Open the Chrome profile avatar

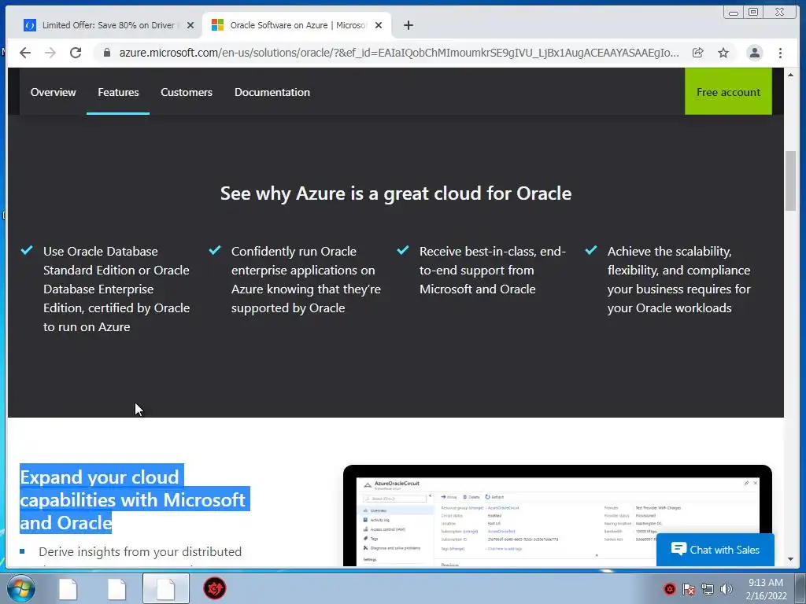[x=754, y=53]
